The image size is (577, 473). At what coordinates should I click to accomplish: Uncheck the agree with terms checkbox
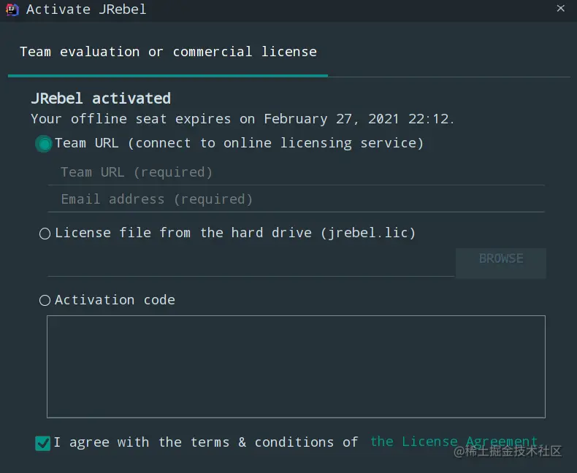42,443
